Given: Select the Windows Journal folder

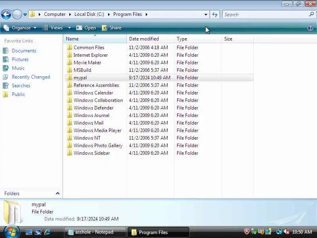Looking at the screenshot, I should [92, 115].
